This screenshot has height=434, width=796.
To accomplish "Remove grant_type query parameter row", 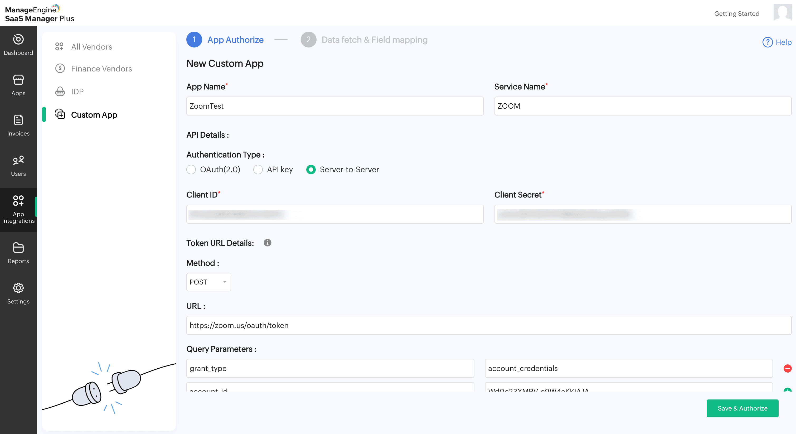I will pyautogui.click(x=787, y=368).
